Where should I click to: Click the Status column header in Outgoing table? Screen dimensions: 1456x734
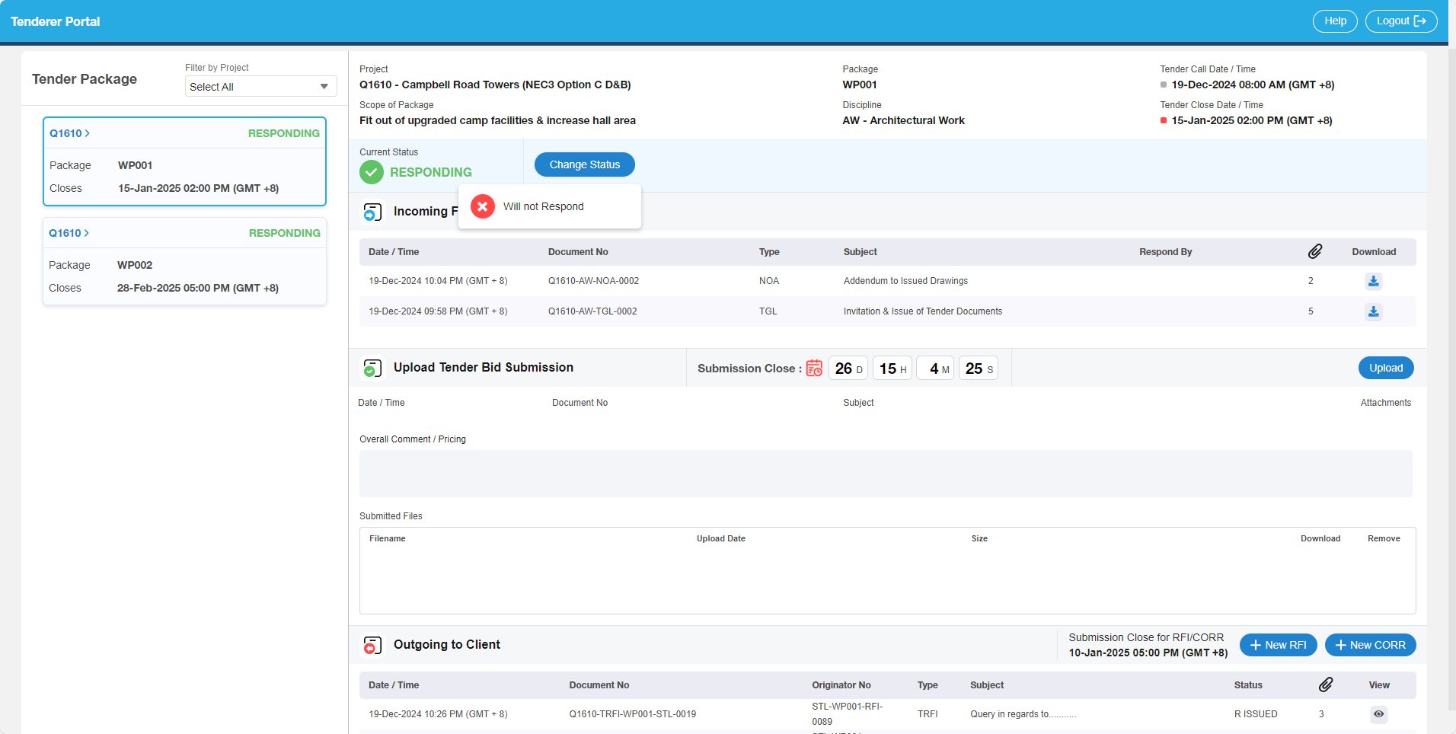(1248, 685)
